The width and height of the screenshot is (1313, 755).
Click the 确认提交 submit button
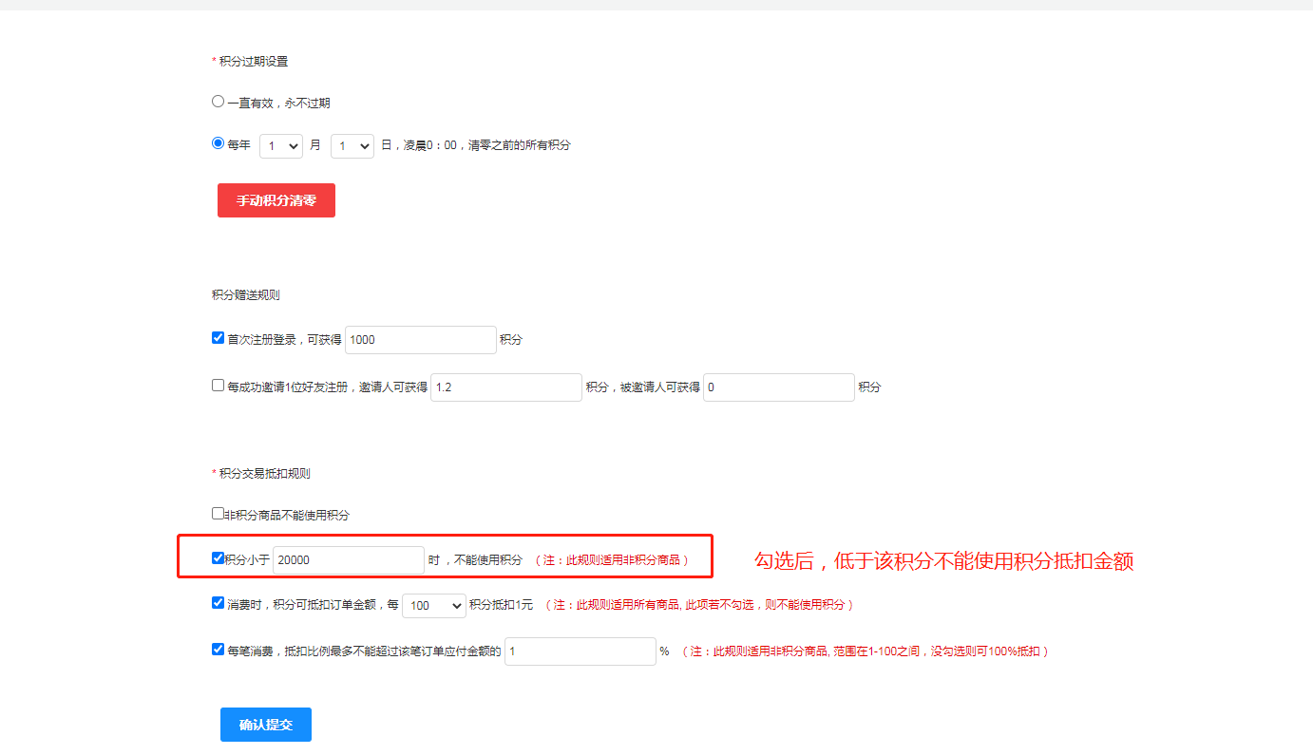pyautogui.click(x=265, y=724)
